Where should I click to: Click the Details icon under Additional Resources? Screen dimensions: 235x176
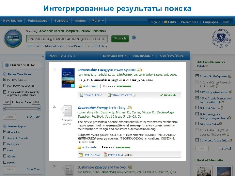(207, 66)
